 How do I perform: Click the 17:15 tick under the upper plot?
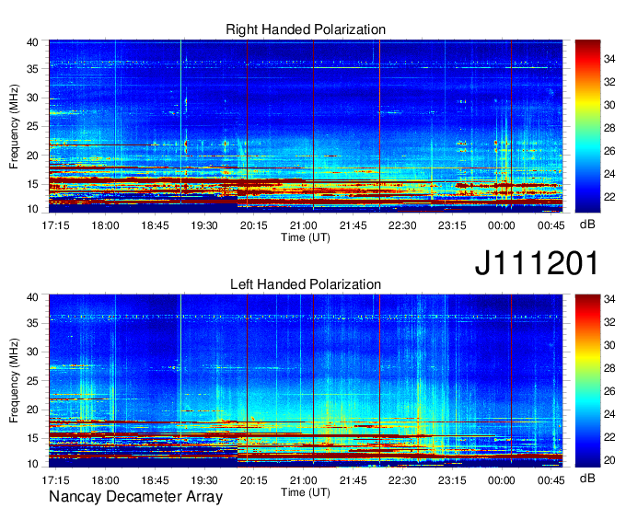[x=55, y=225]
